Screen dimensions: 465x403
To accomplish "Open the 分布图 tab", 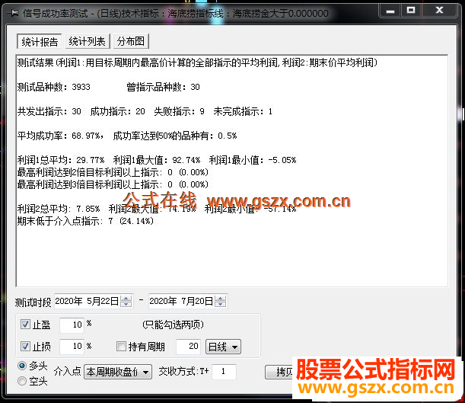I will pos(131,41).
